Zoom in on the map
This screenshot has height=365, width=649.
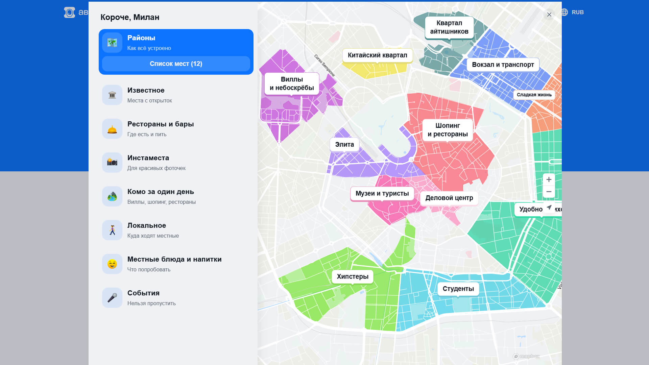(x=549, y=179)
